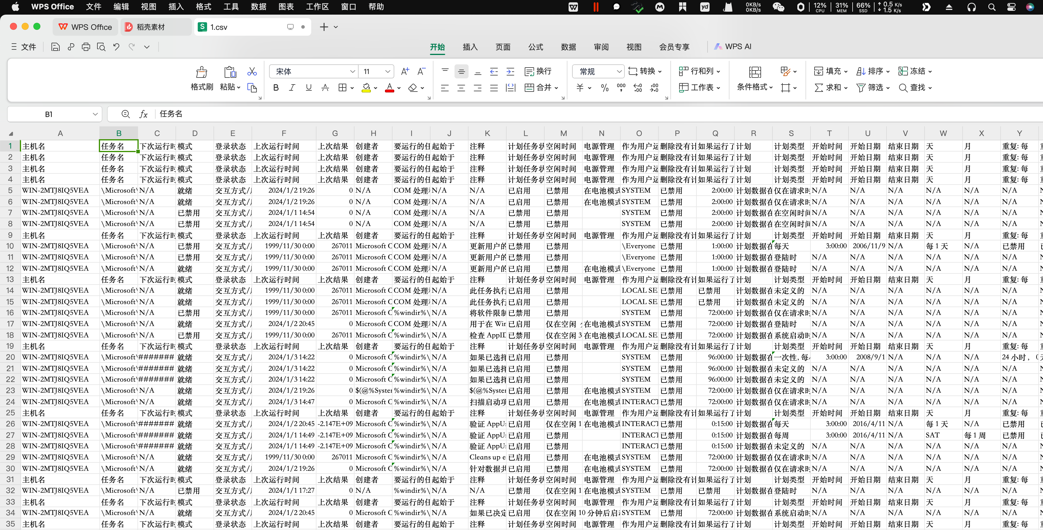The height and width of the screenshot is (530, 1043).
Task: Click the increase indent icon
Action: (x=510, y=72)
